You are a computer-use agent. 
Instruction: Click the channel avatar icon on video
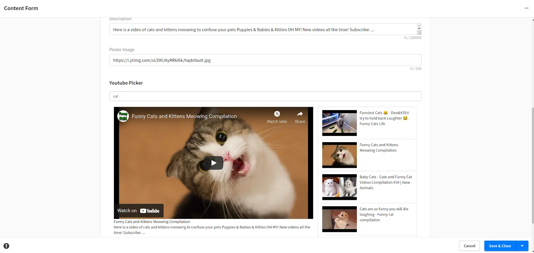coord(123,116)
